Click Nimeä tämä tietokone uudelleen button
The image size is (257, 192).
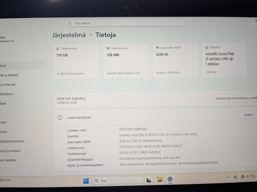(236, 98)
